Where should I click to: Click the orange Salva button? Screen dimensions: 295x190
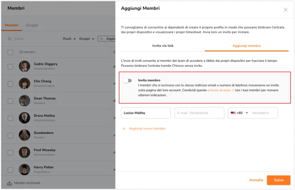click(278, 180)
